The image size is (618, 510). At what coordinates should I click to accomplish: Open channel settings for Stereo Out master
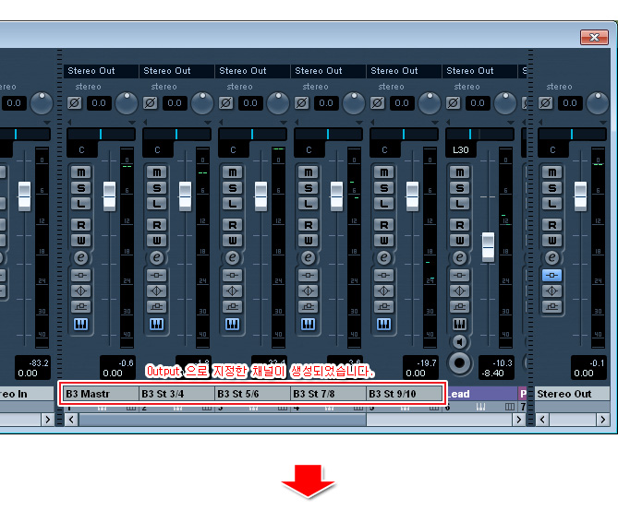tap(551, 257)
